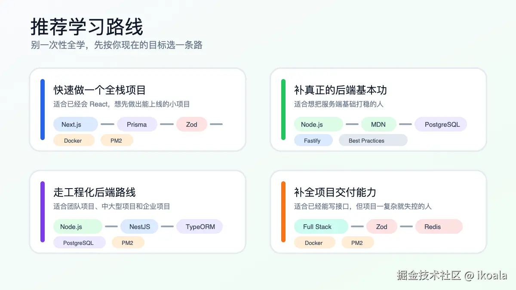Select the MDN pill
This screenshot has height=290, width=516.
pyautogui.click(x=379, y=124)
